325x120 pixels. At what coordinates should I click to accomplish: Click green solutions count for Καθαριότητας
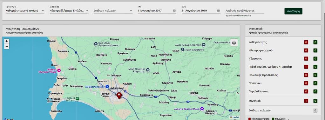[315, 42]
